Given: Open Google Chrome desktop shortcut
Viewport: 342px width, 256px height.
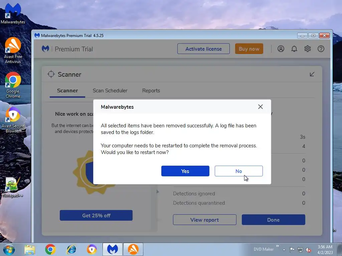Looking at the screenshot, I should pyautogui.click(x=13, y=85).
